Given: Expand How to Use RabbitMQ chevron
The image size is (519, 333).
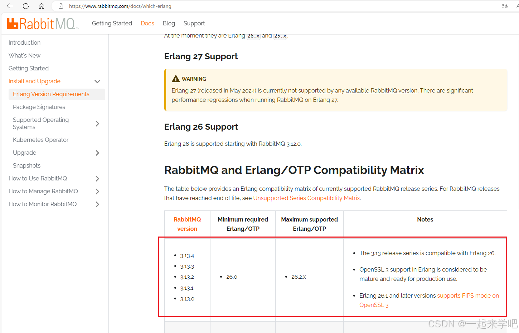Looking at the screenshot, I should point(97,179).
